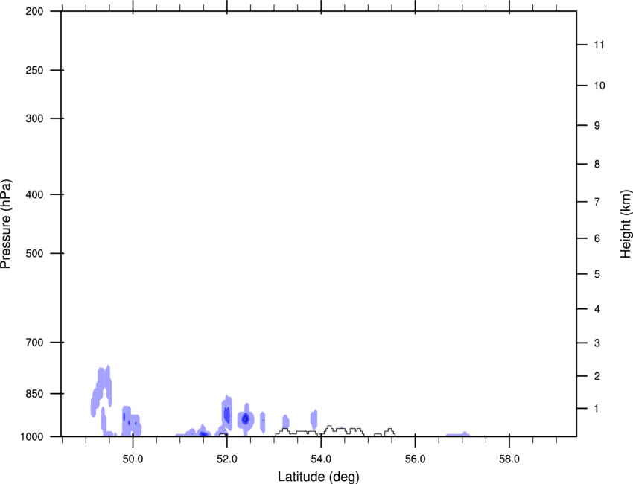Click the 6 km height label
The width and height of the screenshot is (633, 484).
(x=597, y=238)
